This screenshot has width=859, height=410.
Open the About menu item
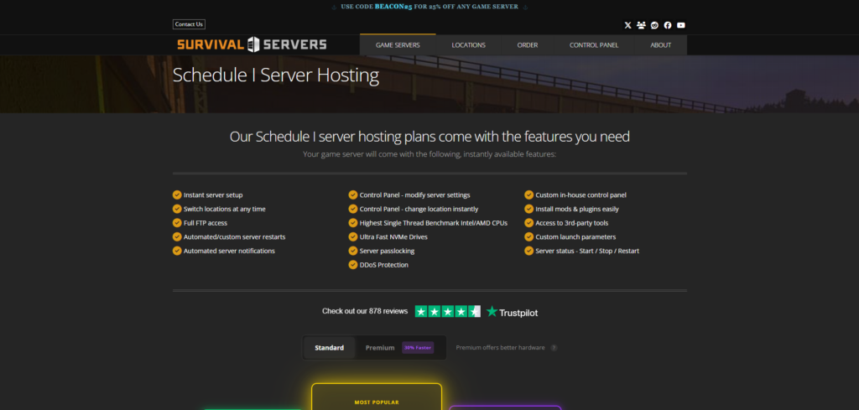pos(661,45)
